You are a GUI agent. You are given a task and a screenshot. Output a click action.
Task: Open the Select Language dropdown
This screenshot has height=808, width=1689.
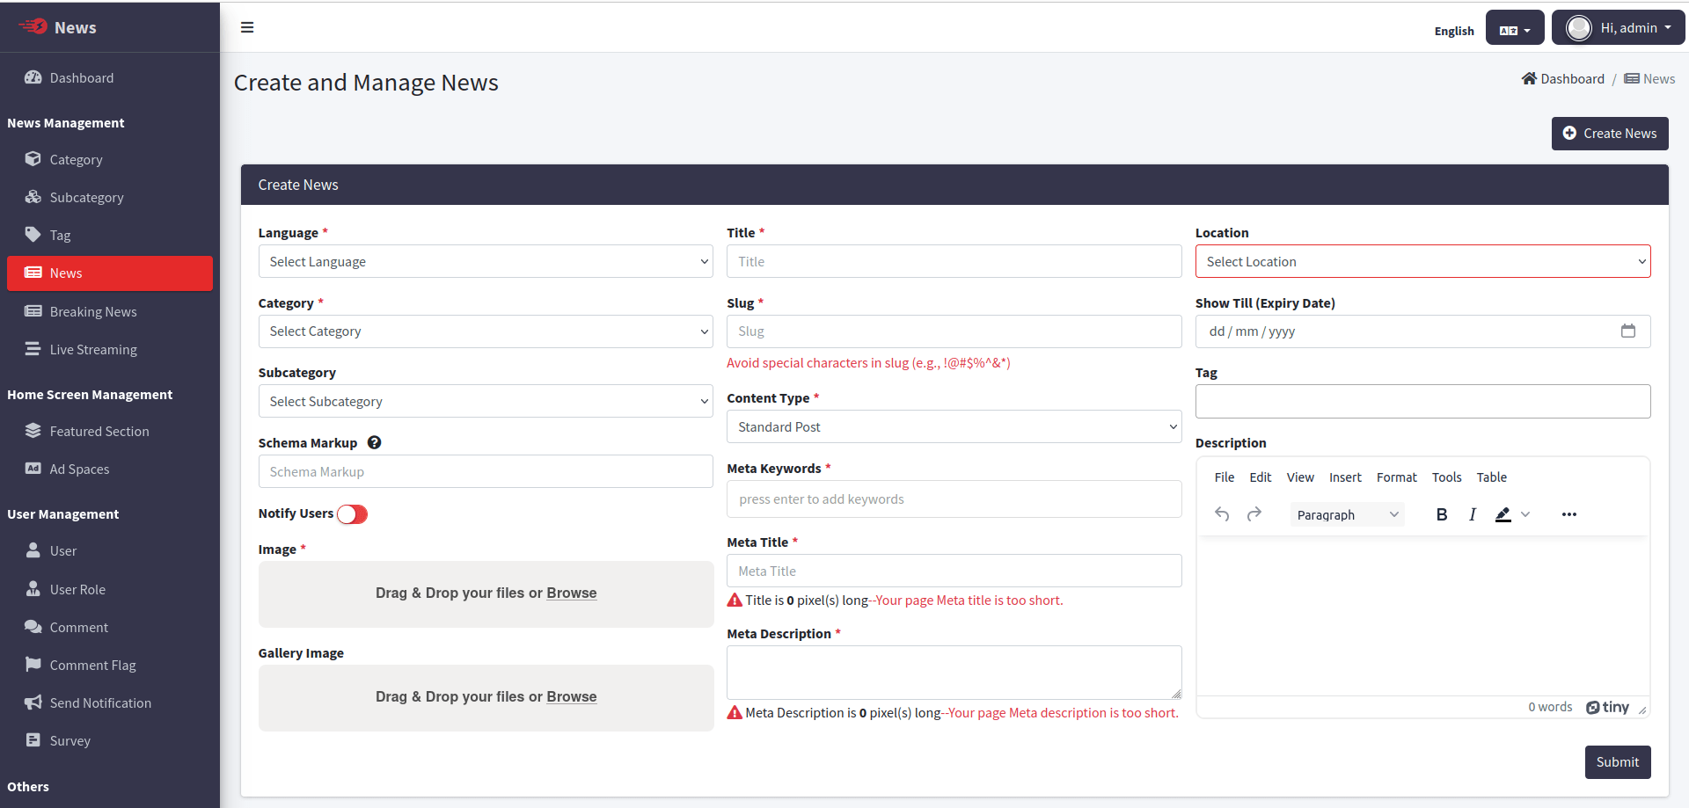pyautogui.click(x=485, y=262)
